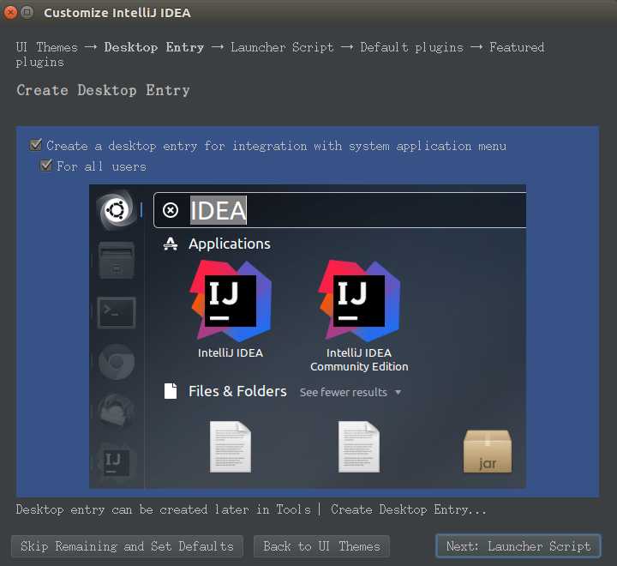Image resolution: width=617 pixels, height=566 pixels.
Task: Click the Files & Folders heading text
Action: 237,391
